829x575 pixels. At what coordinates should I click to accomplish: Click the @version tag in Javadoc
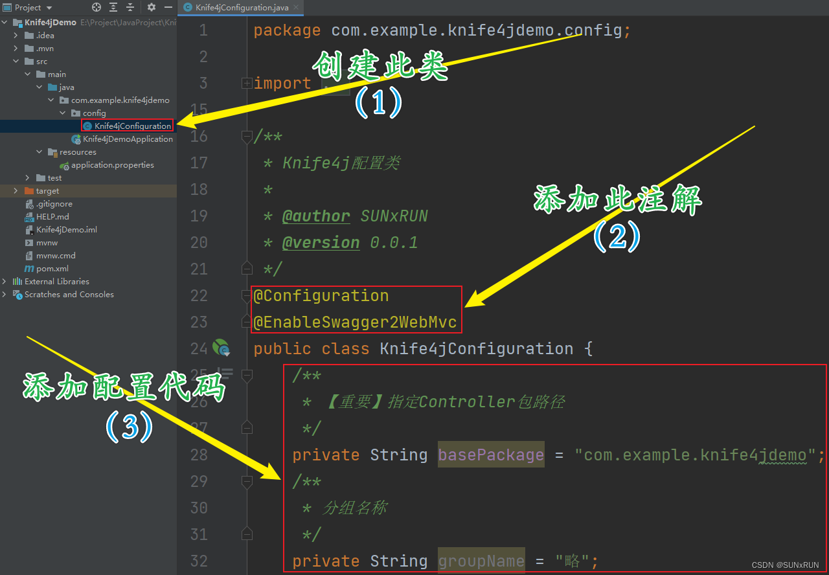(321, 242)
